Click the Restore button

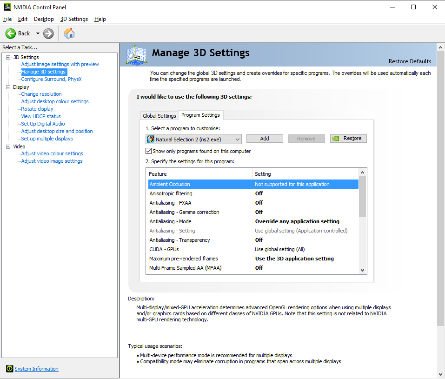pos(348,139)
